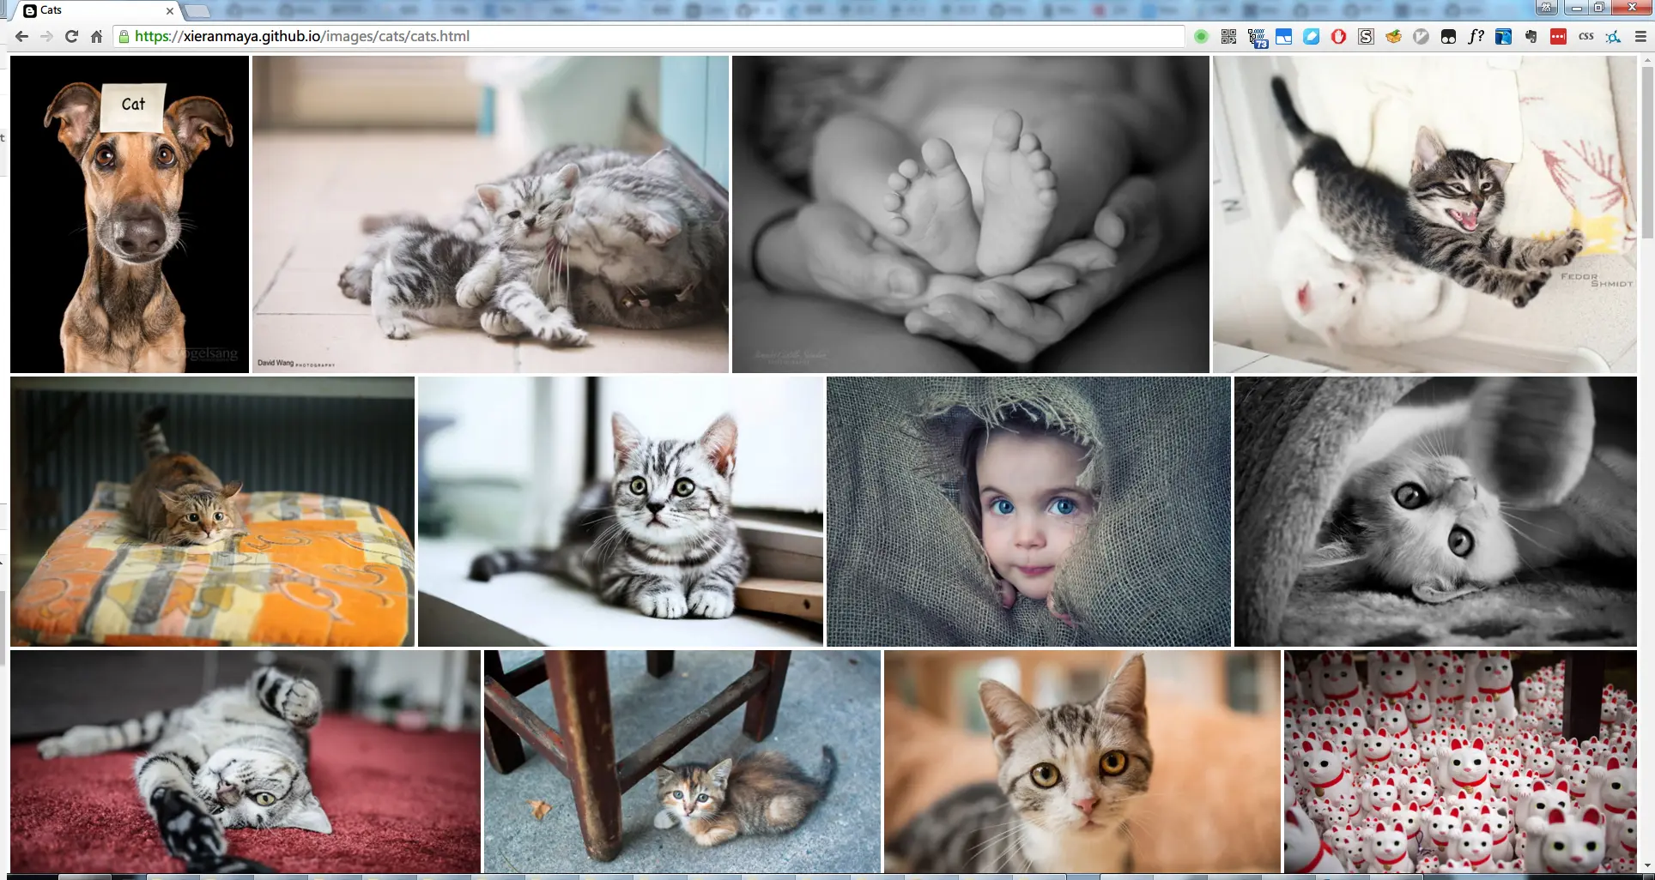The width and height of the screenshot is (1655, 880).
Task: Open the Chrome hamburger menu
Action: 1640,37
